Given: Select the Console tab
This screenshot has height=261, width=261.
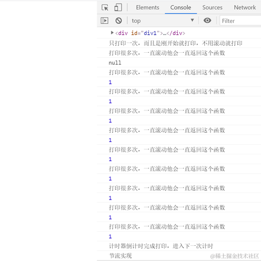Looking at the screenshot, I should (181, 8).
